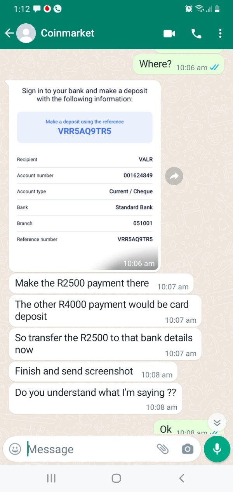
Task: Open Coinmarket profile picture
Action: pos(27,33)
